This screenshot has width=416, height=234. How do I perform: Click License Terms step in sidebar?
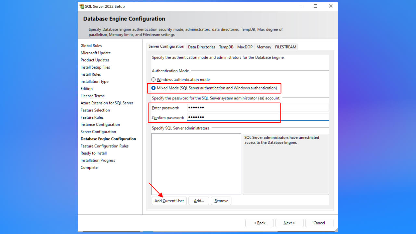point(93,96)
